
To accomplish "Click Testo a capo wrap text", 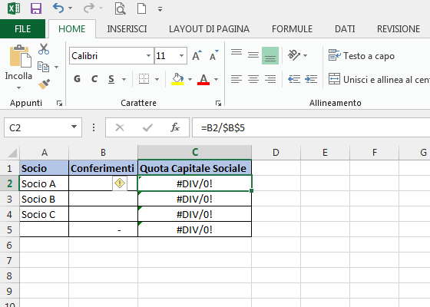I will (362, 56).
